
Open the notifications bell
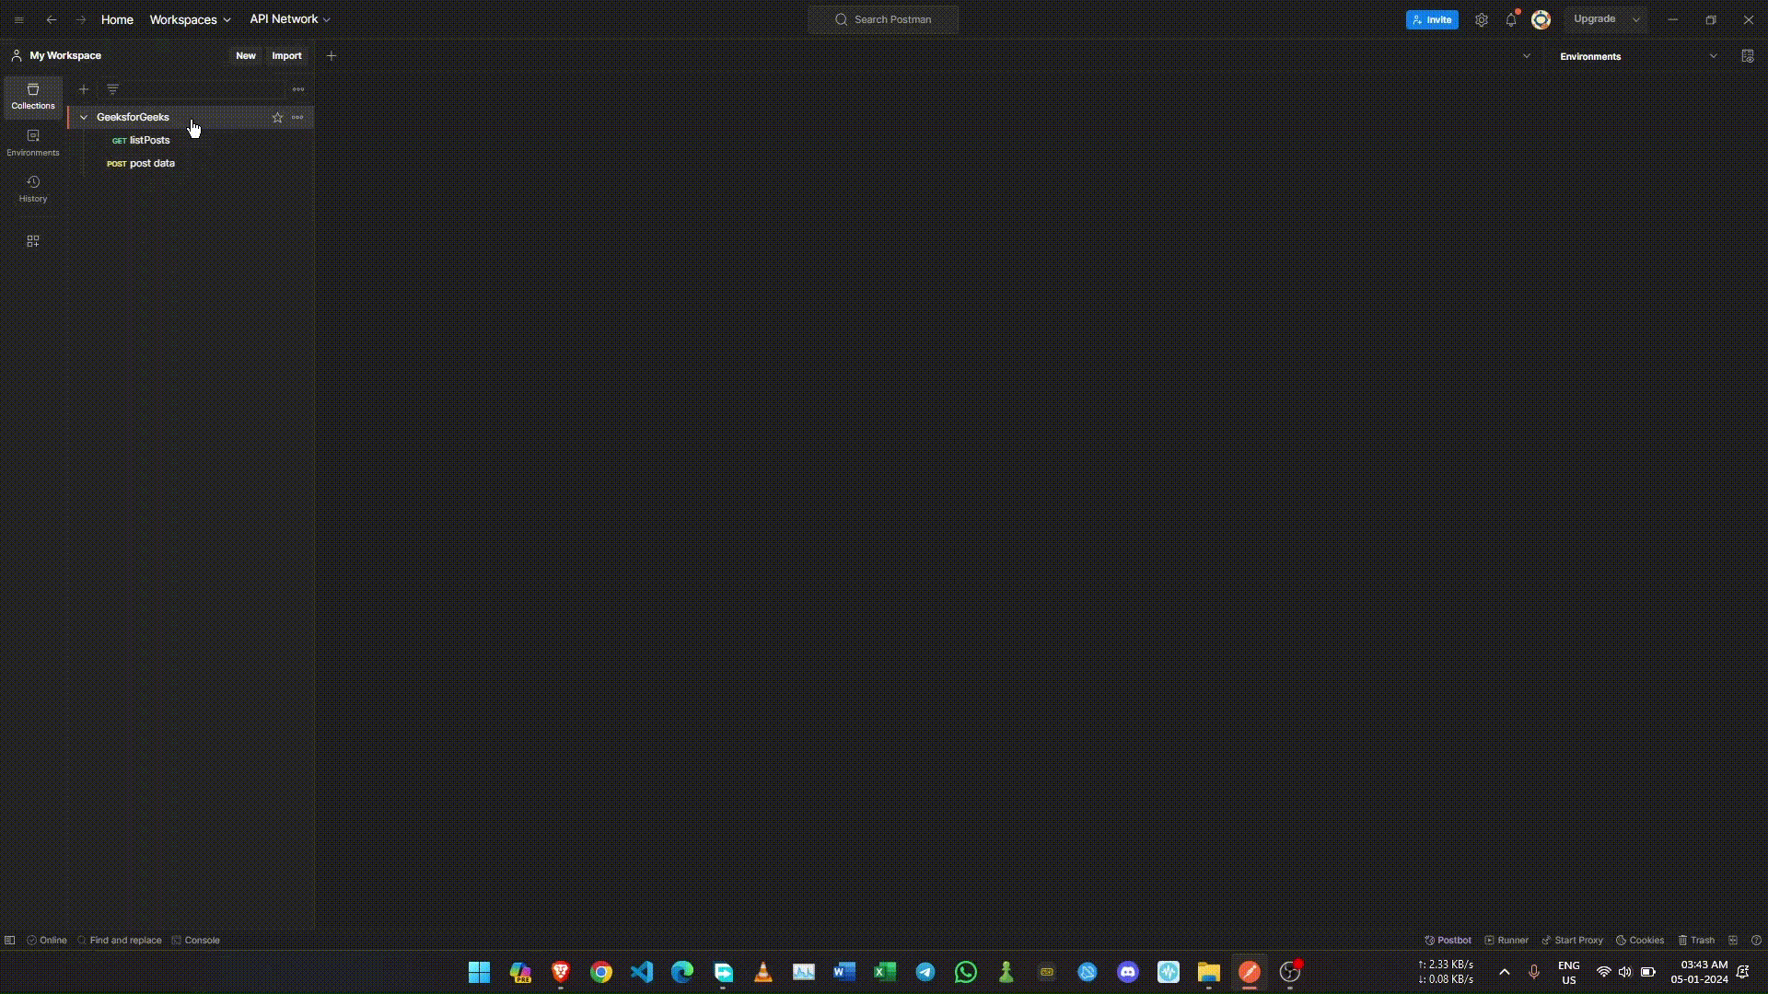pos(1511,19)
